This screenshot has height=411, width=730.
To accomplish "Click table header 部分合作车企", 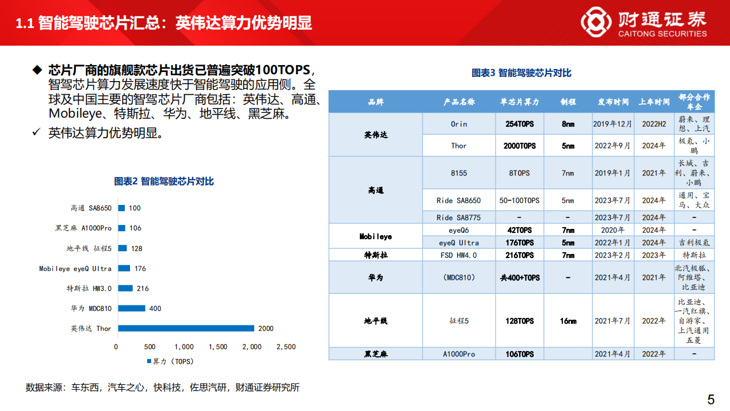I will [694, 102].
